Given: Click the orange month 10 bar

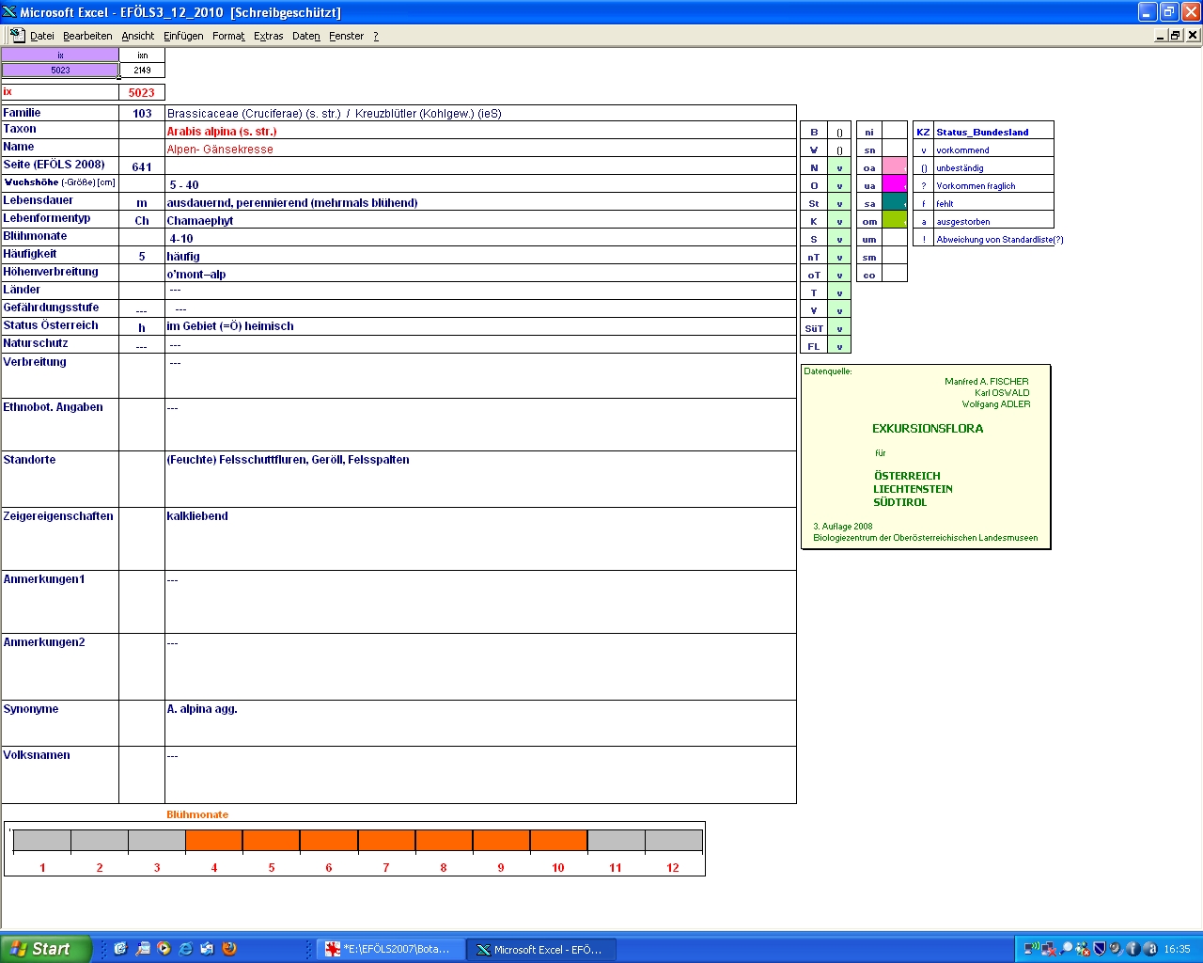Looking at the screenshot, I should [x=558, y=841].
